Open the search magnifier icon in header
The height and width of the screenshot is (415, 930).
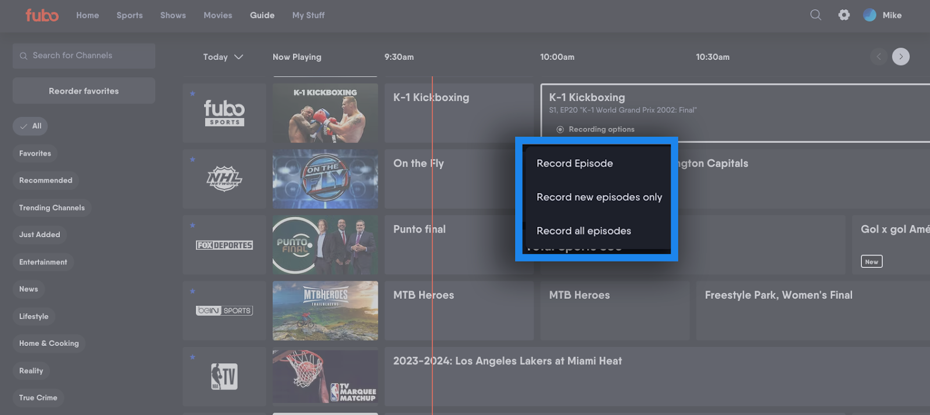816,15
